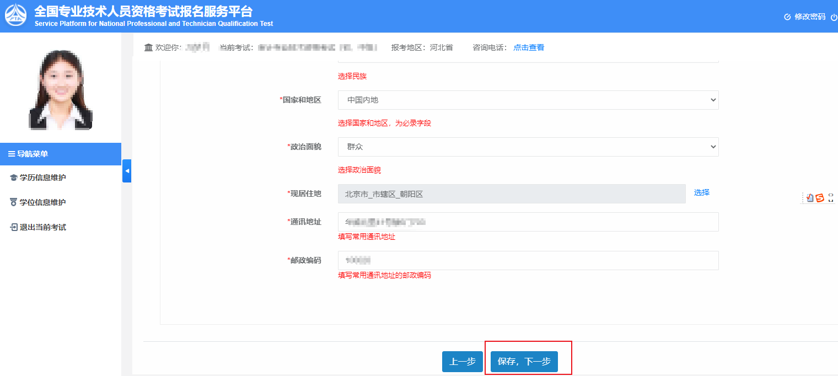Click the Sogou input method S icon
Viewport: 838px width, 376px height.
820,198
